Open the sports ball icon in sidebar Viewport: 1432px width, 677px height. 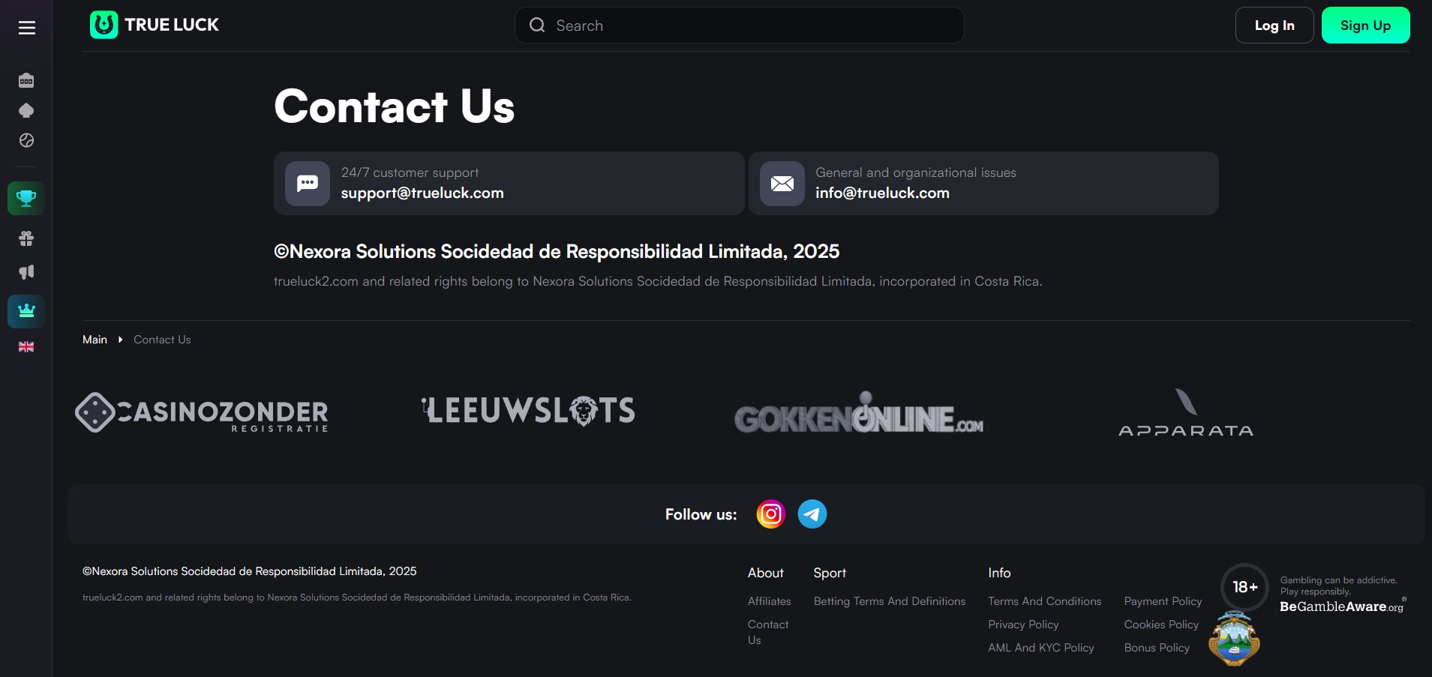coord(26,140)
